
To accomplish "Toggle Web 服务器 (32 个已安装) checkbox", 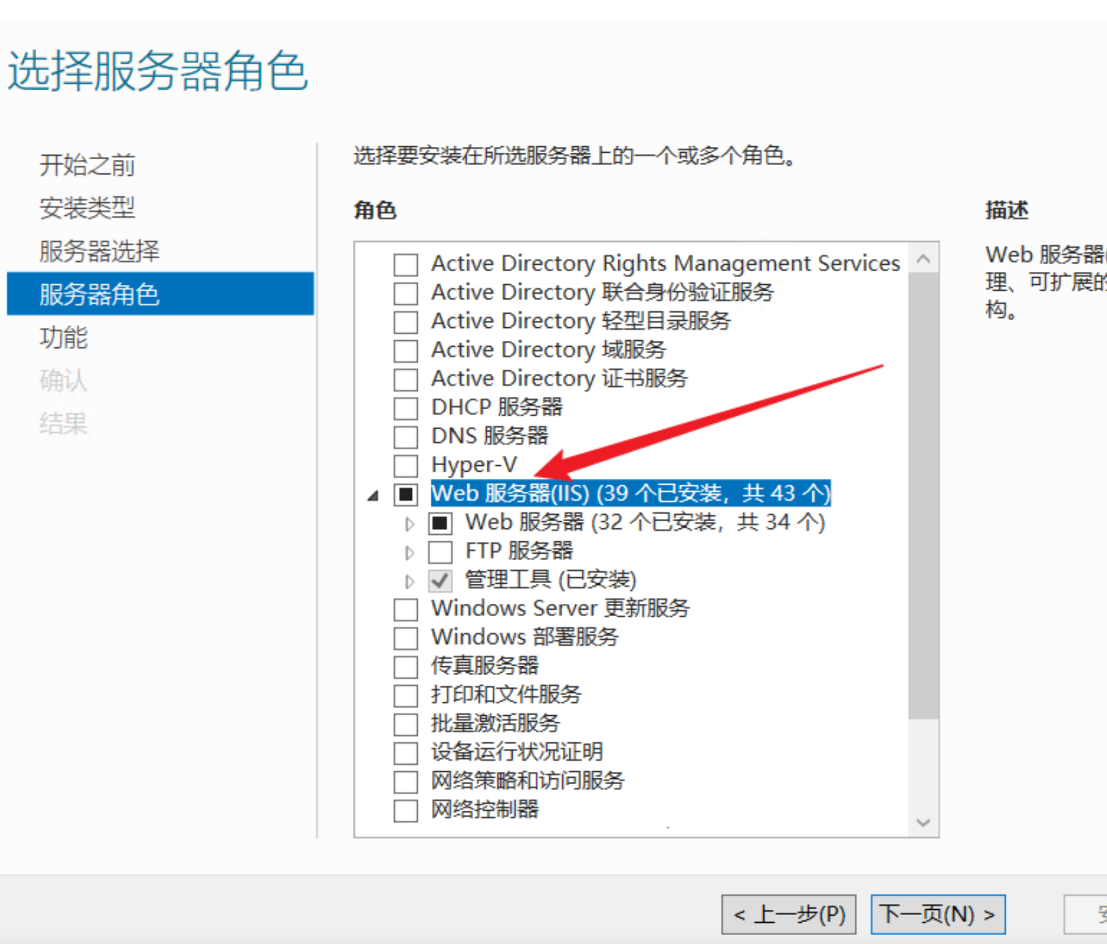I will (x=440, y=523).
